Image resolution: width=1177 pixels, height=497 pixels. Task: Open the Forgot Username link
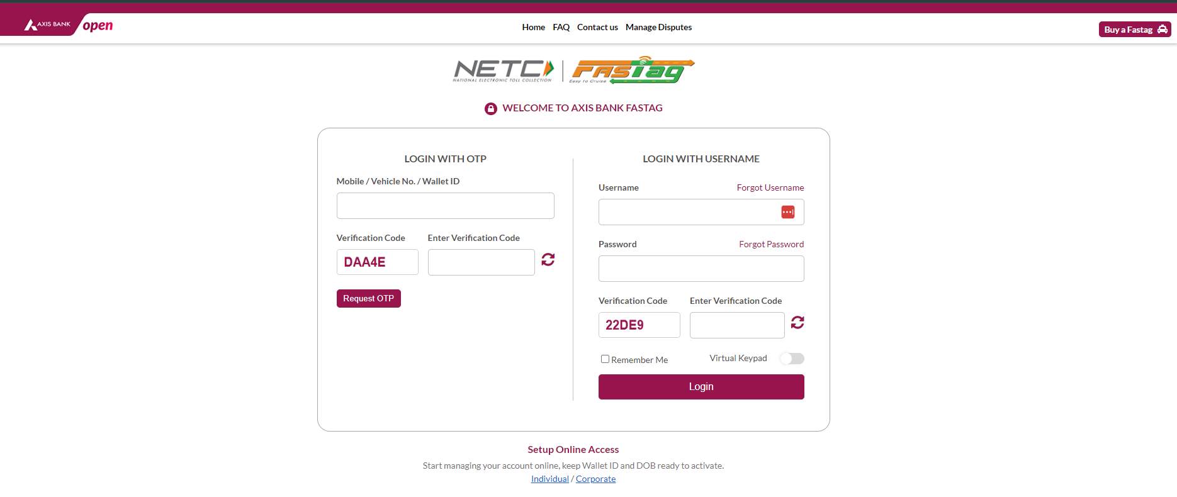tap(770, 187)
